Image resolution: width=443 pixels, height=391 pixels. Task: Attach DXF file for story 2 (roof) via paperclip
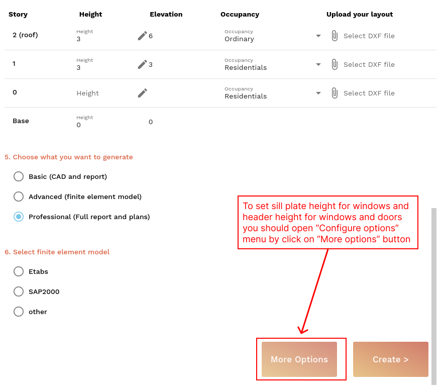click(x=334, y=36)
